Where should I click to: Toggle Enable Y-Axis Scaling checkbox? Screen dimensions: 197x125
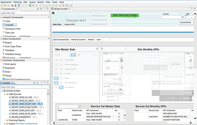(x=105, y=93)
